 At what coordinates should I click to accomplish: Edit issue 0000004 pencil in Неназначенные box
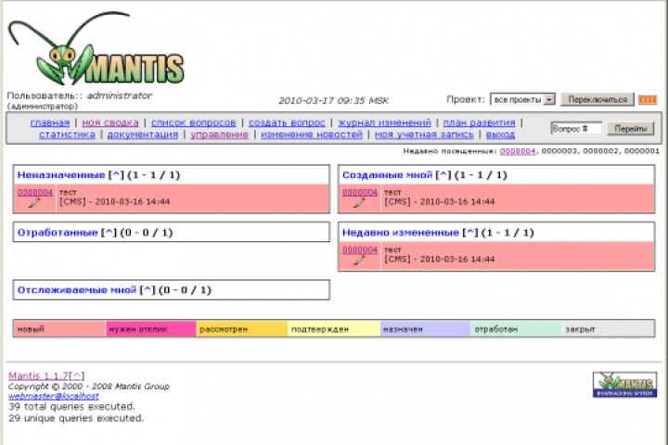34,203
